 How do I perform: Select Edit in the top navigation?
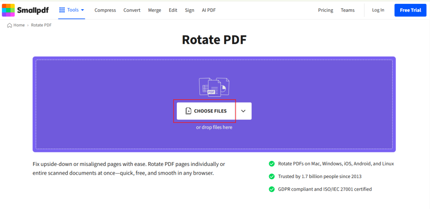coord(173,10)
